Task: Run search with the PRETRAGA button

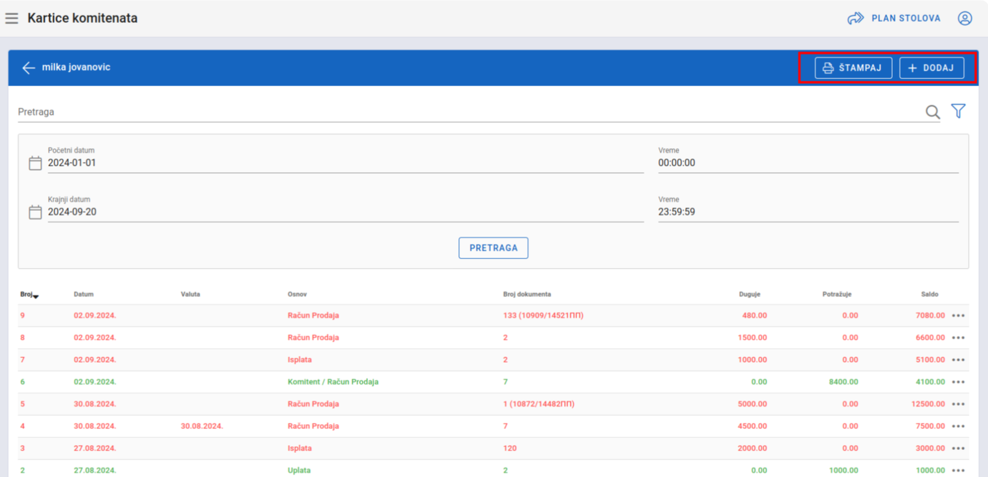Action: click(493, 248)
